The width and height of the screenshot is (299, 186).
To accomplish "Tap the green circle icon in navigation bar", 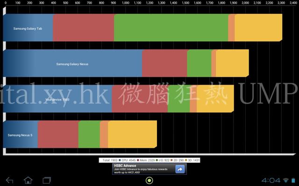I will (x=149, y=180).
